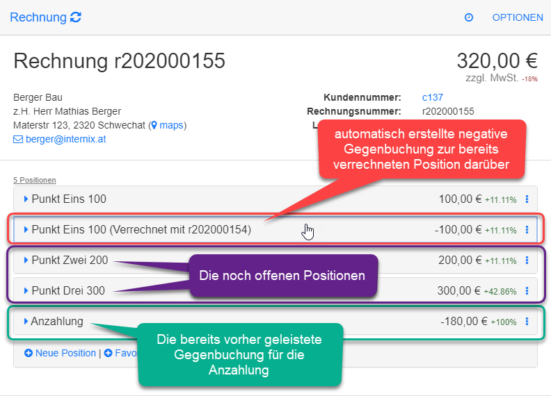Go to the Rechnung header link
The height and width of the screenshot is (396, 551).
pyautogui.click(x=38, y=17)
